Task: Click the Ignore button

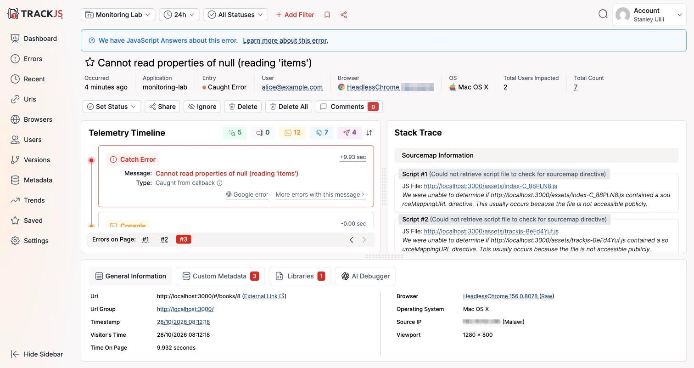Action: click(202, 107)
